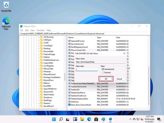Viewport: 164px width, 123px height.
Task: Open Task View from the taskbar
Action: click(x=68, y=119)
